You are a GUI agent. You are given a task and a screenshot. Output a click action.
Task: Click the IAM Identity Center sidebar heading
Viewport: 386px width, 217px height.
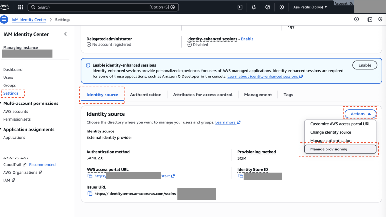coord(26,34)
